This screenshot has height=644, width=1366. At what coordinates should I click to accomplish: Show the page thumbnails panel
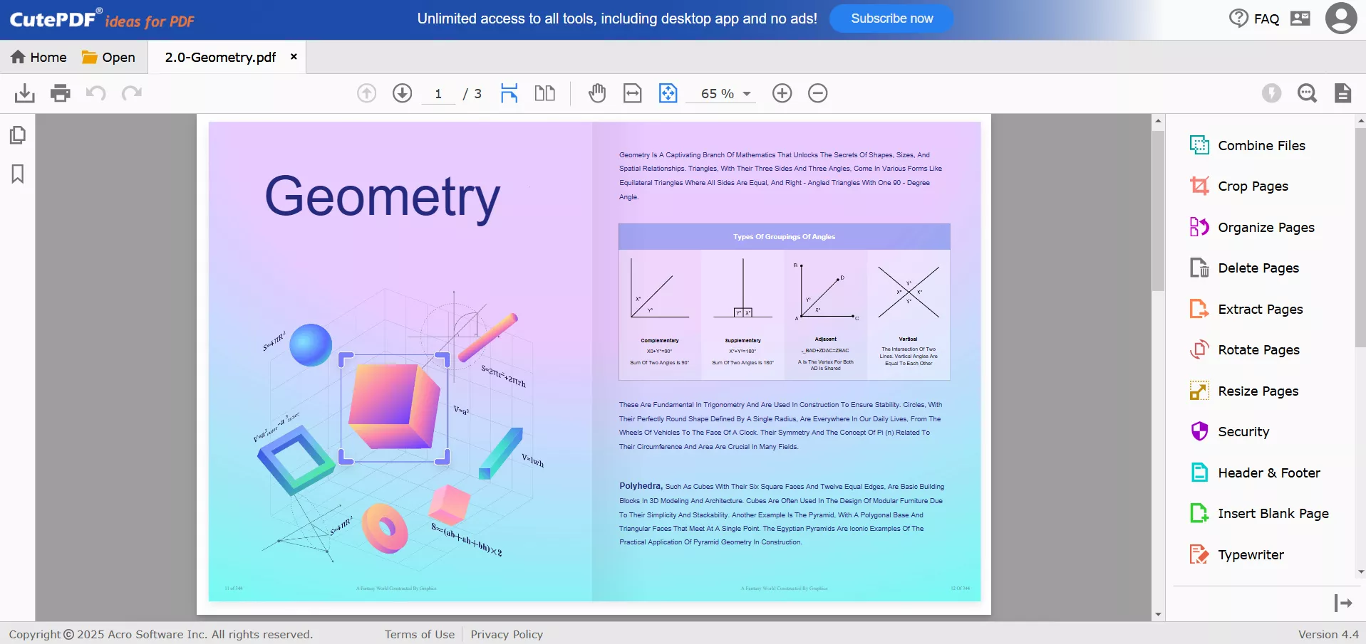(x=18, y=134)
